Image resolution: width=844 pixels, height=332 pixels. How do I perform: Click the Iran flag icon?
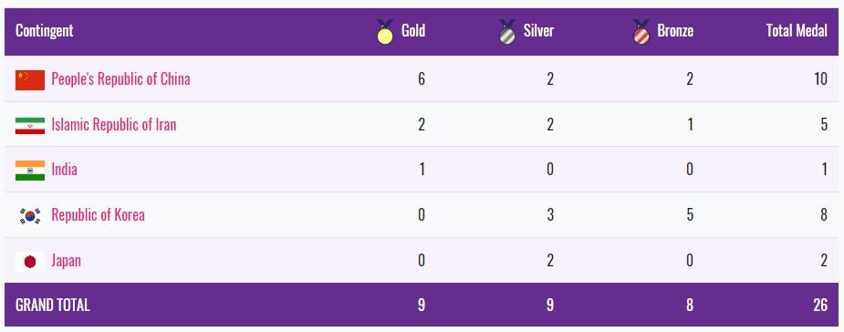(x=30, y=125)
